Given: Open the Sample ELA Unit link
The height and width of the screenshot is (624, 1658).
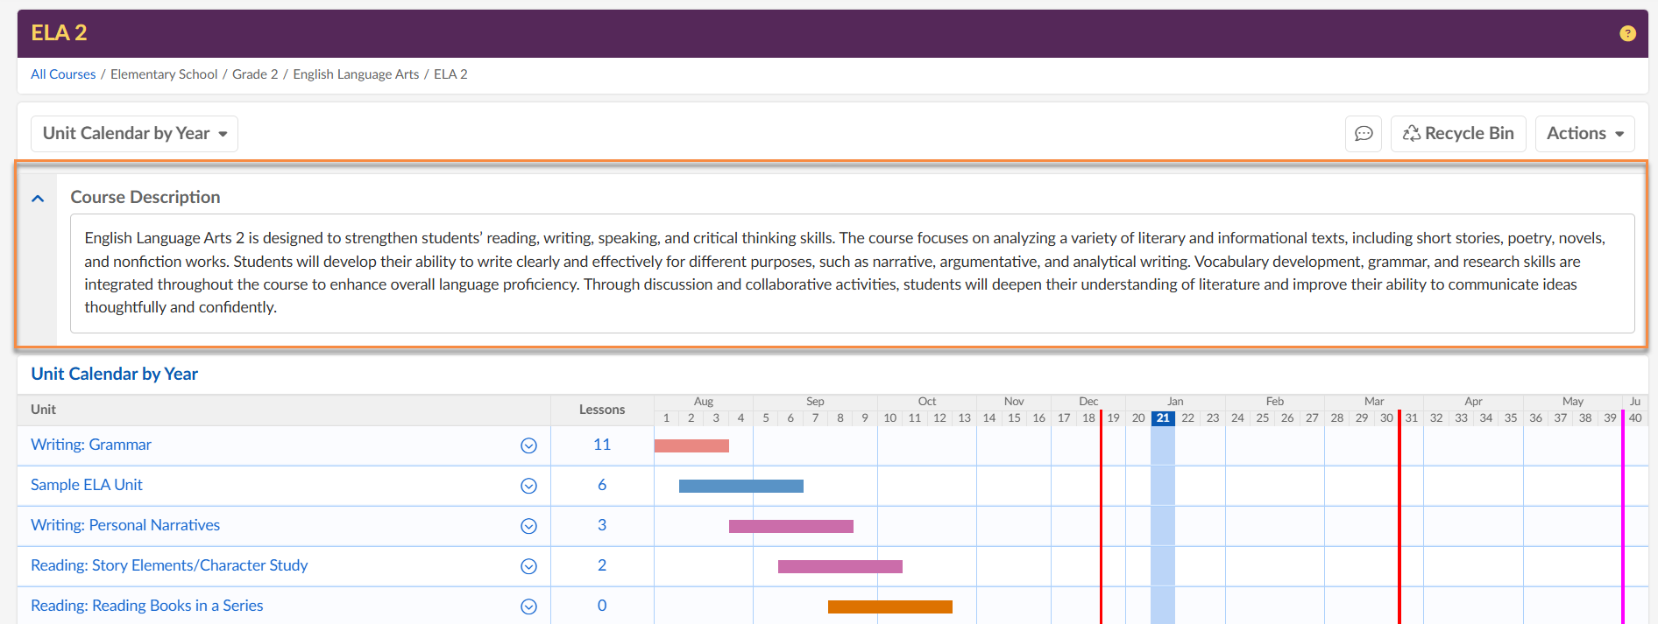Looking at the screenshot, I should pos(87,485).
